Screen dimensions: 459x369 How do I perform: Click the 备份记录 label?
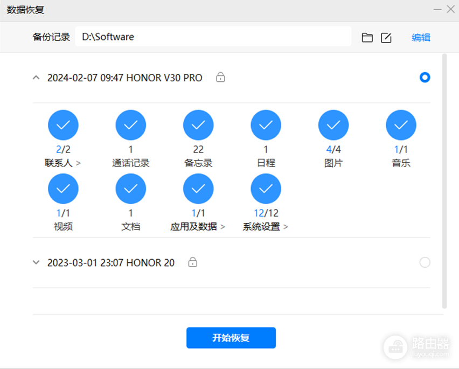(x=51, y=37)
